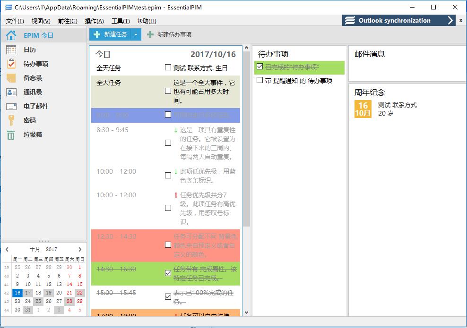This screenshot has height=328, width=467.
Task: Toggle checkbox on the blue-highlighted task
Action: tap(168, 115)
